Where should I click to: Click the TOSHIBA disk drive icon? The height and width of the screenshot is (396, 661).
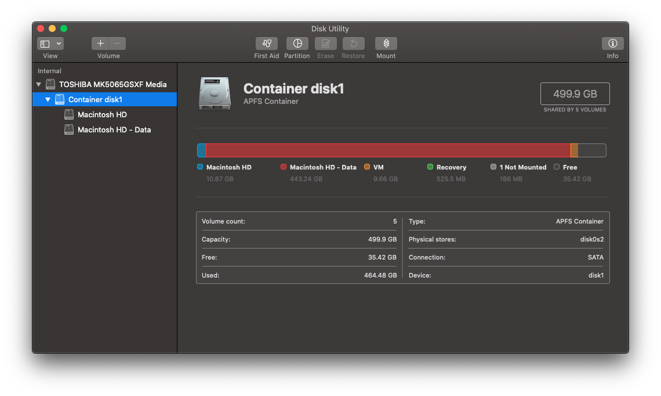point(50,84)
